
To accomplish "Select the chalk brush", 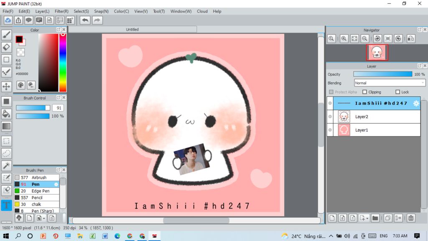I will pyautogui.click(x=37, y=204).
